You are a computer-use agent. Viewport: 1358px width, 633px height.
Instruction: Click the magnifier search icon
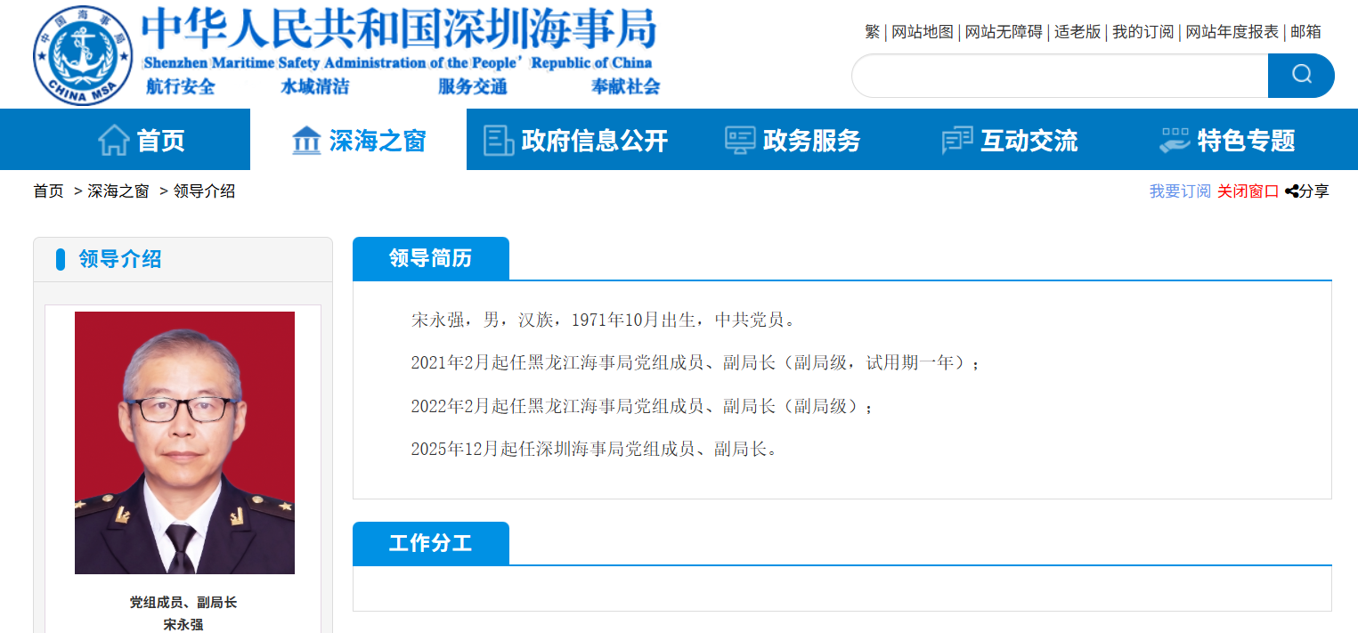(x=1301, y=75)
